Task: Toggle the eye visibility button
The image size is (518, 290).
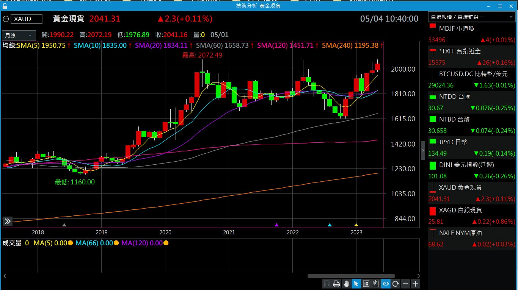Action: point(386,284)
